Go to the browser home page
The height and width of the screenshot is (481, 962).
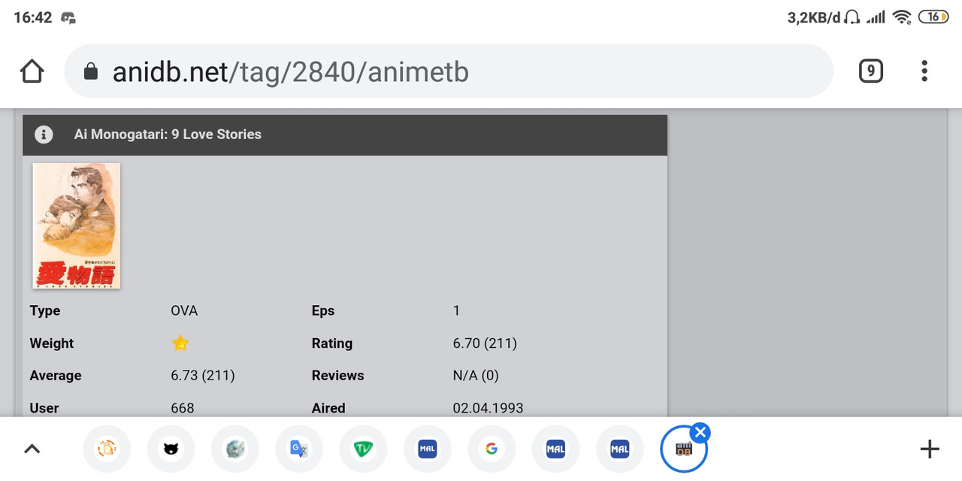click(x=32, y=71)
